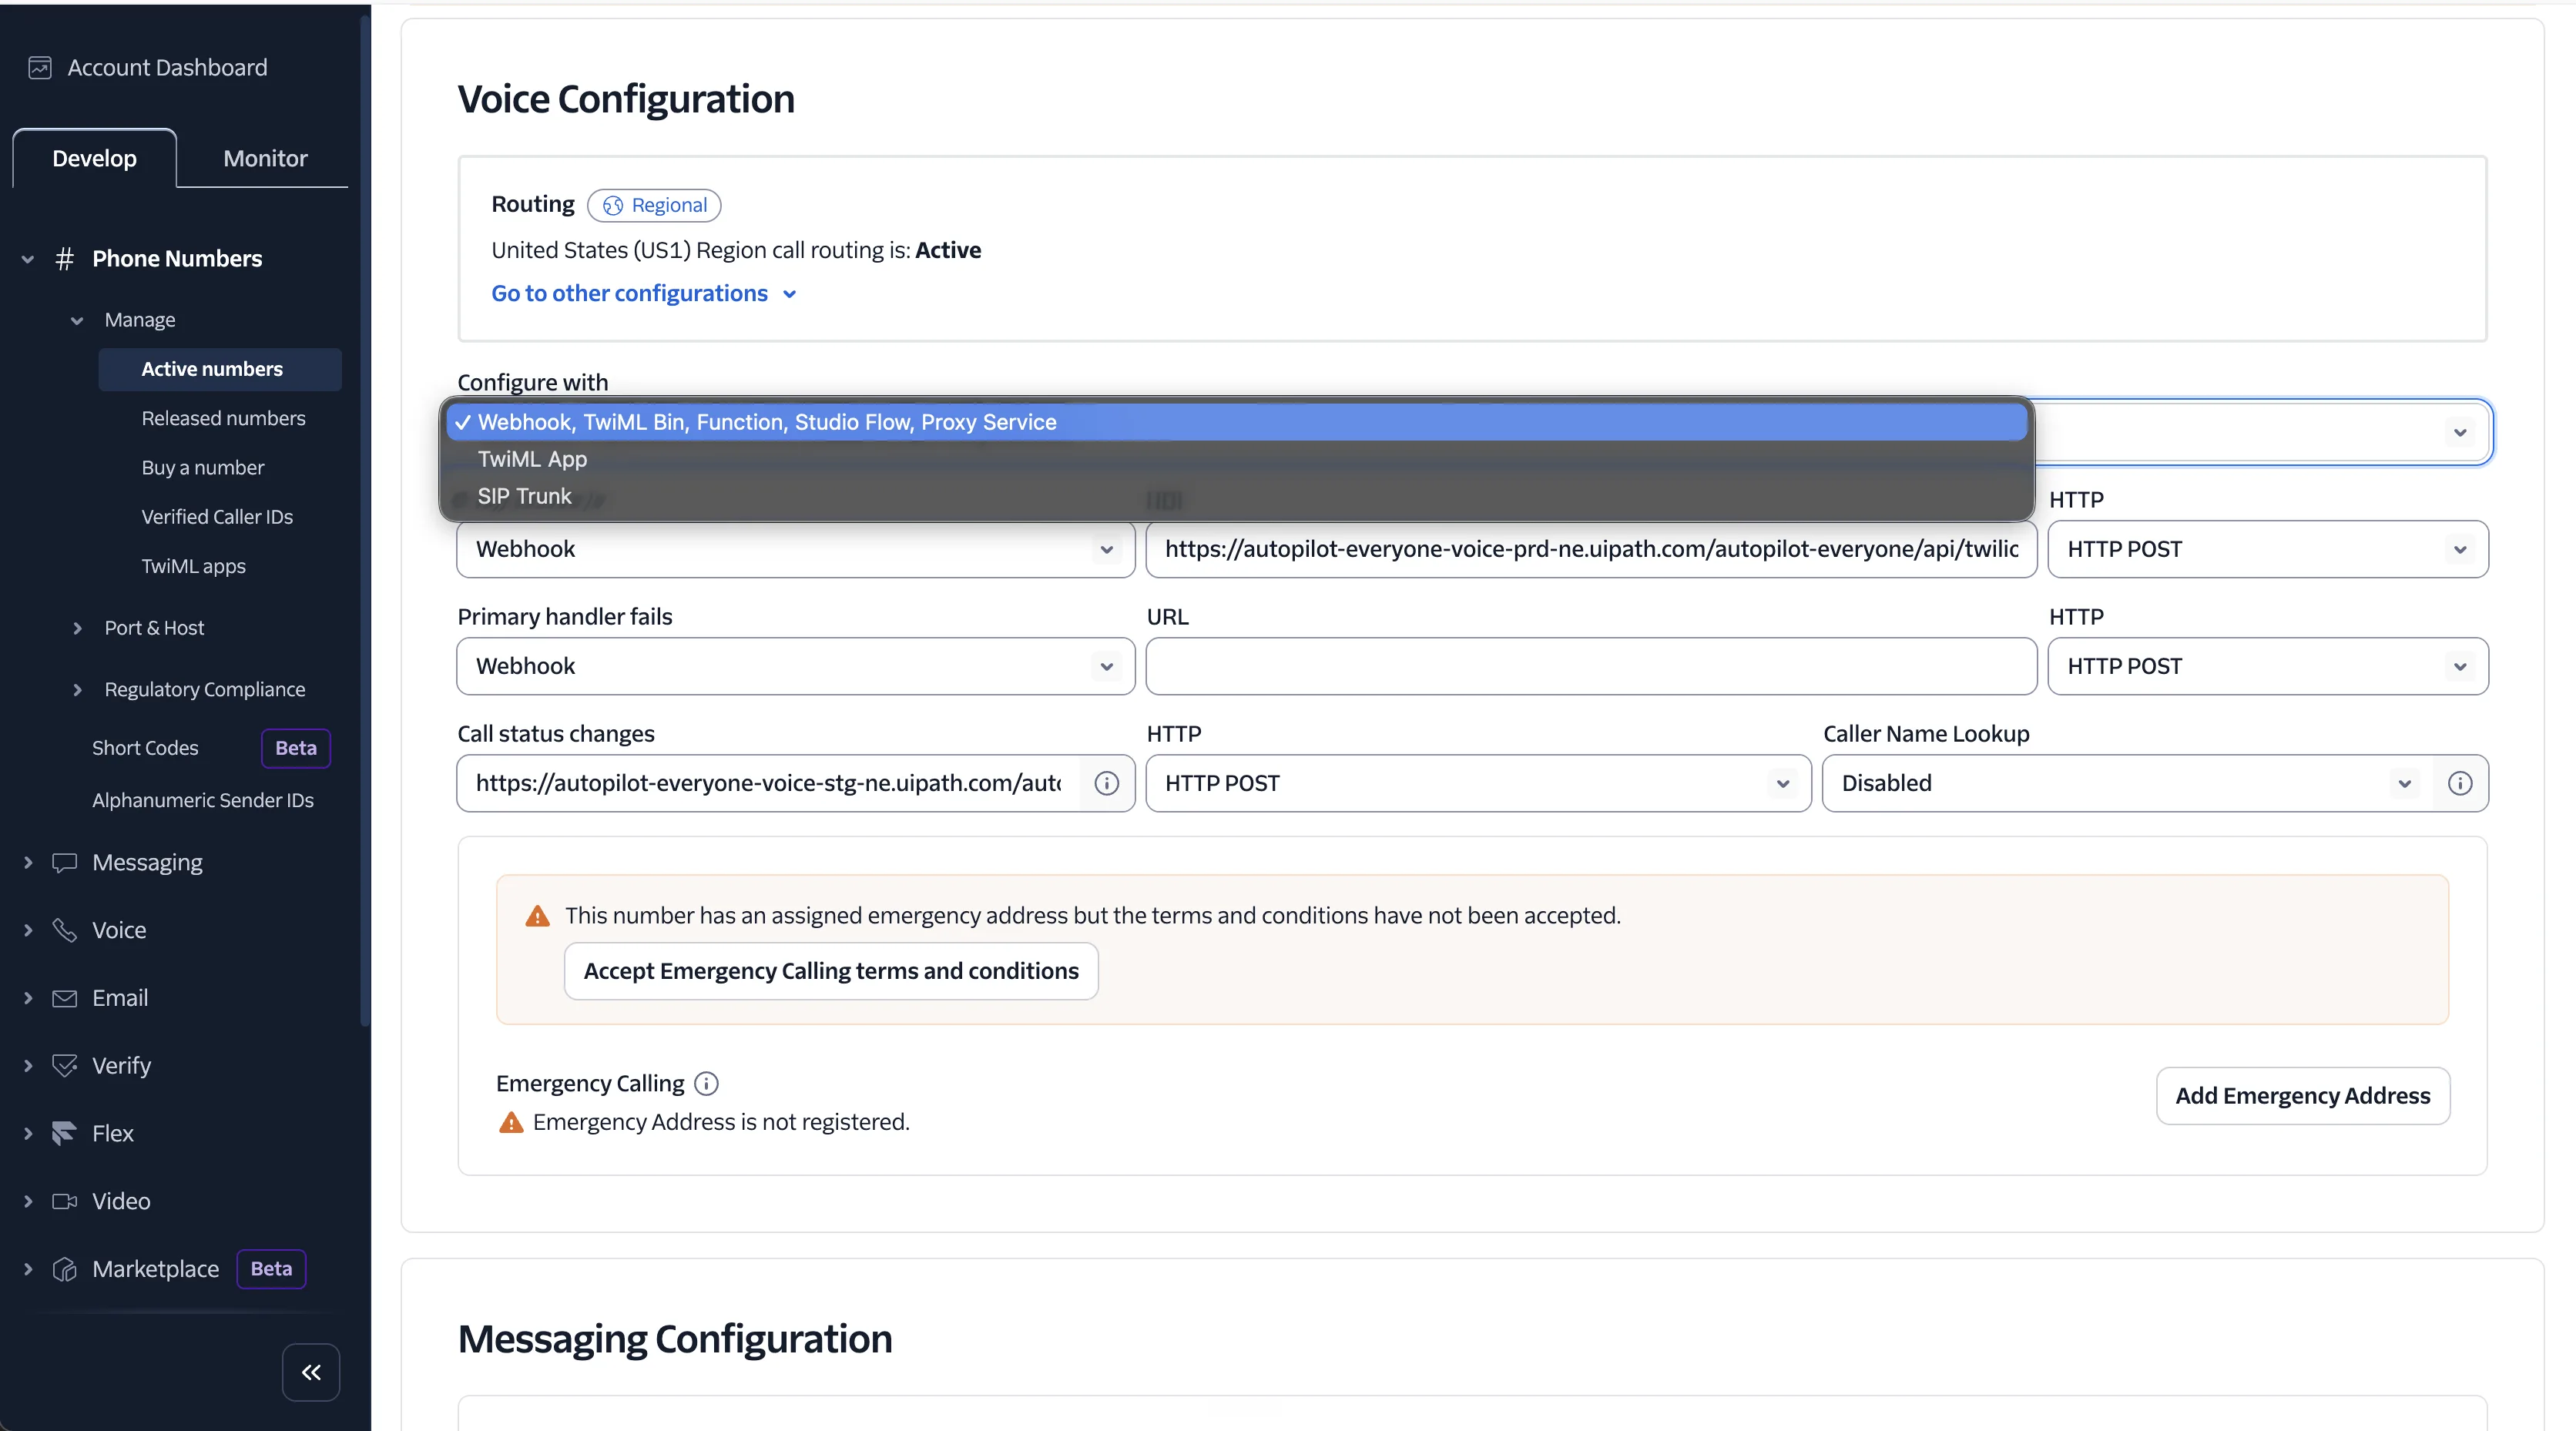Image resolution: width=2576 pixels, height=1431 pixels.
Task: Open Released numbers page
Action: pyautogui.click(x=223, y=418)
